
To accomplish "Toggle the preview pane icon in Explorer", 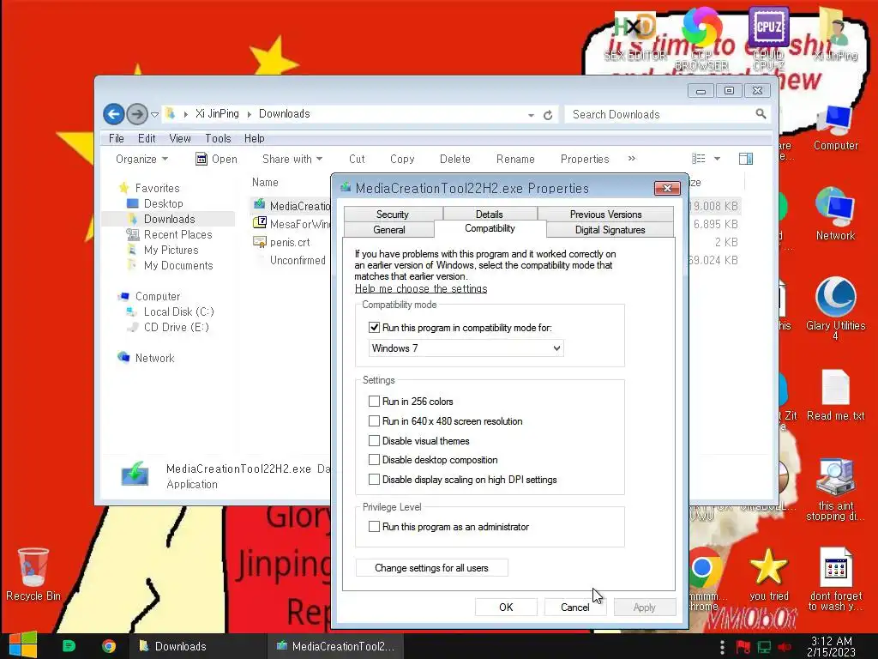I will (x=746, y=159).
